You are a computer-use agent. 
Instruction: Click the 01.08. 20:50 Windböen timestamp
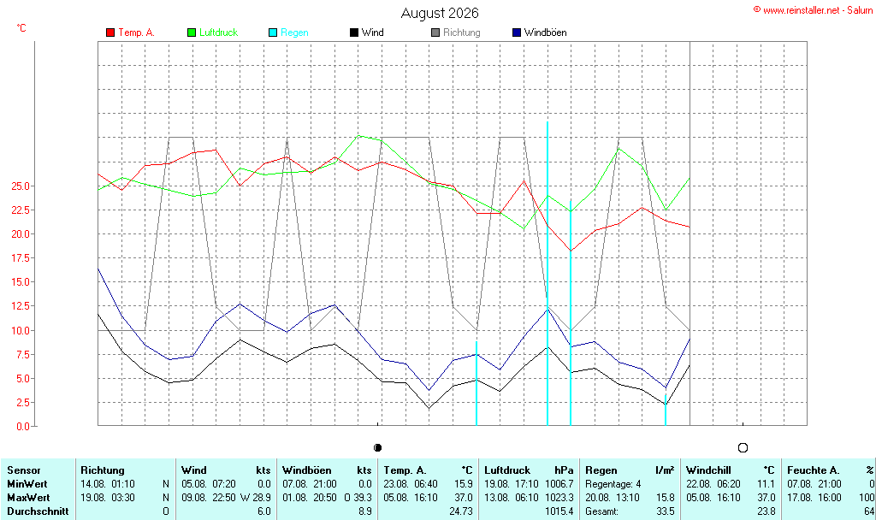click(310, 497)
